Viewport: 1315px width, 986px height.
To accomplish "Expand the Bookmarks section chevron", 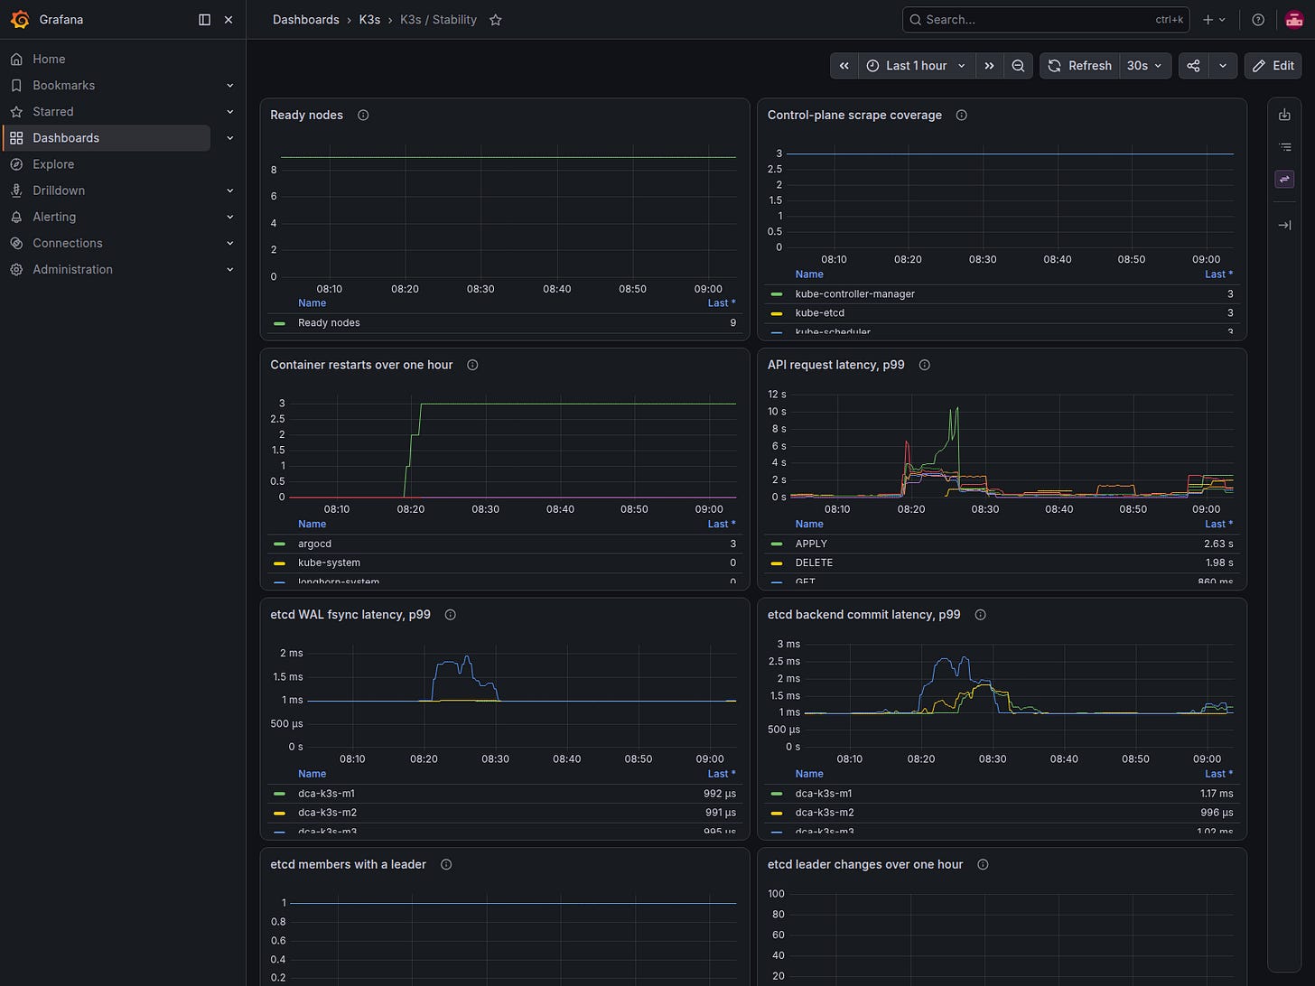I will [229, 86].
